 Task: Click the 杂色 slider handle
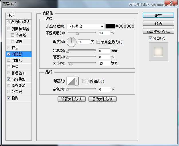point(68,90)
